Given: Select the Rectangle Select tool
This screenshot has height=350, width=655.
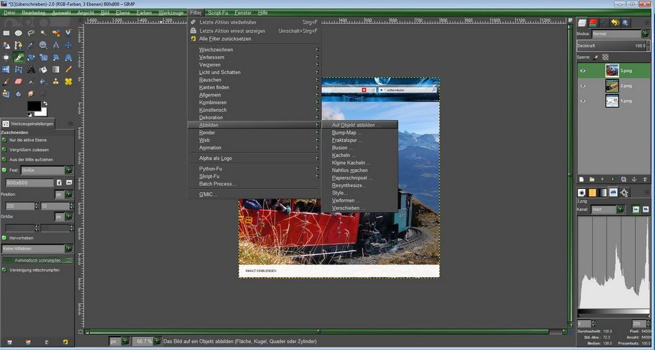Looking at the screenshot, I should [x=6, y=33].
